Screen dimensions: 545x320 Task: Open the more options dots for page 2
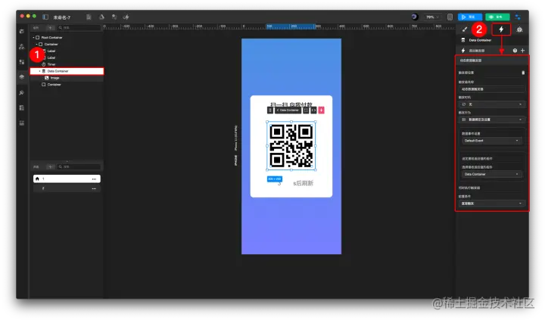94,188
